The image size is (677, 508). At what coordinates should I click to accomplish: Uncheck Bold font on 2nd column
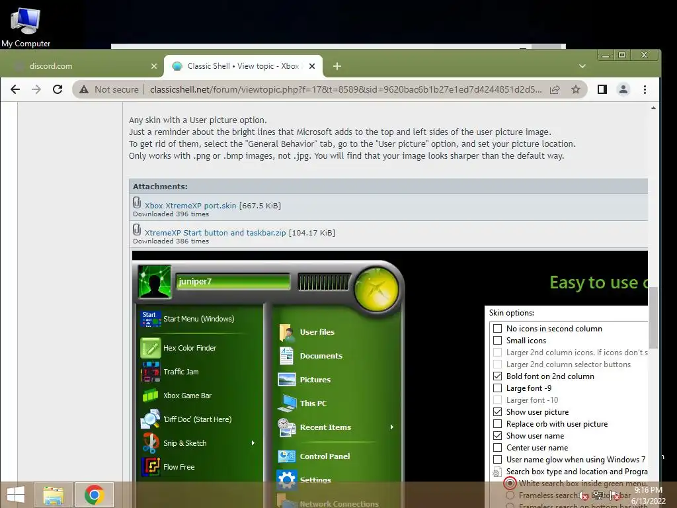tap(497, 376)
